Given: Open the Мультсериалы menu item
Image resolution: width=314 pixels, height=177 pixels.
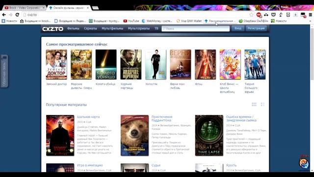Looking at the screenshot, I should coord(139,29).
